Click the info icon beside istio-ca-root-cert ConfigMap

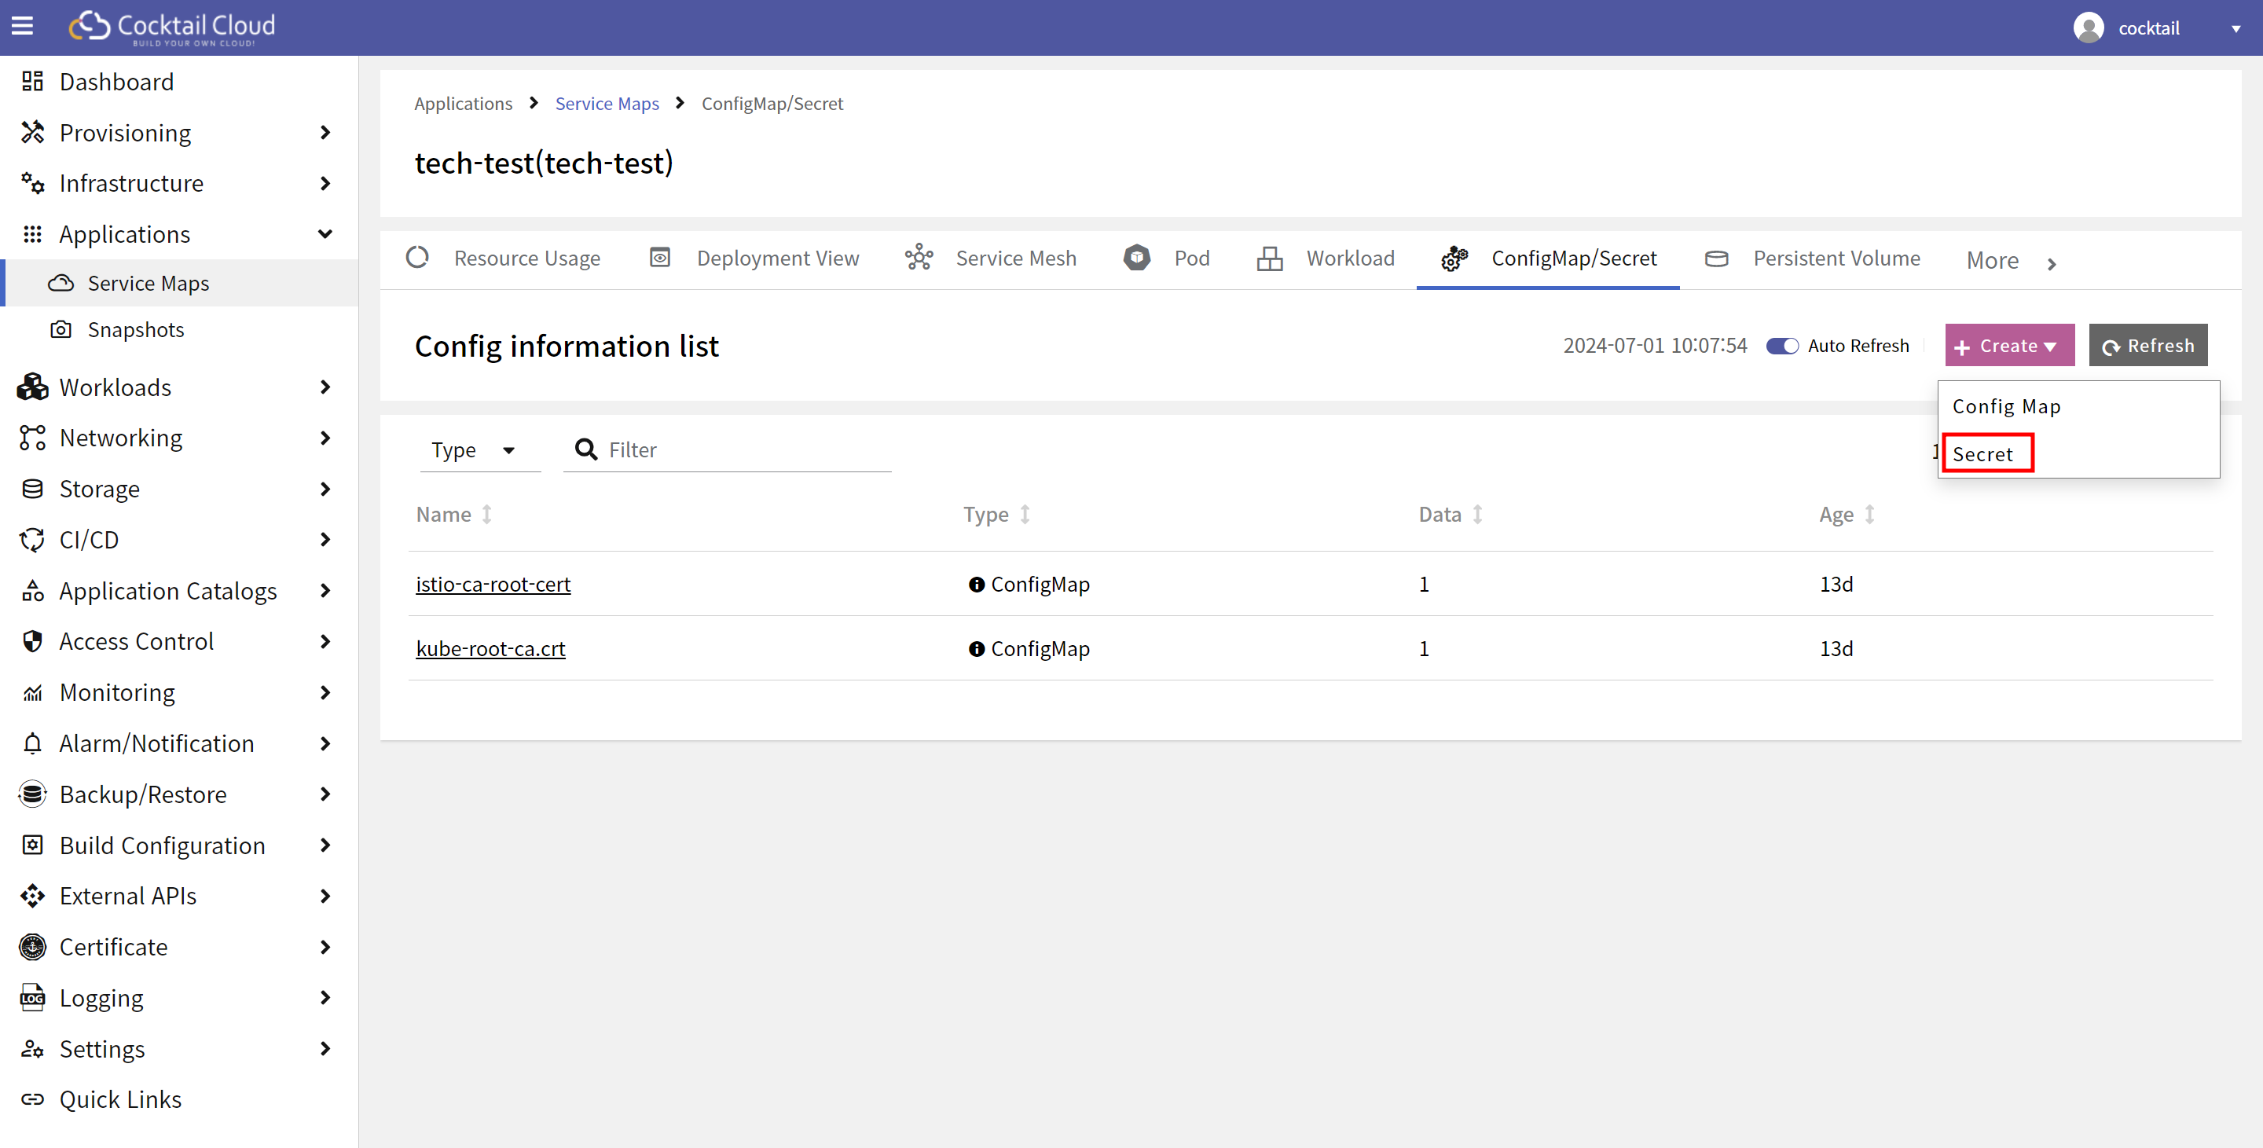pyautogui.click(x=976, y=584)
